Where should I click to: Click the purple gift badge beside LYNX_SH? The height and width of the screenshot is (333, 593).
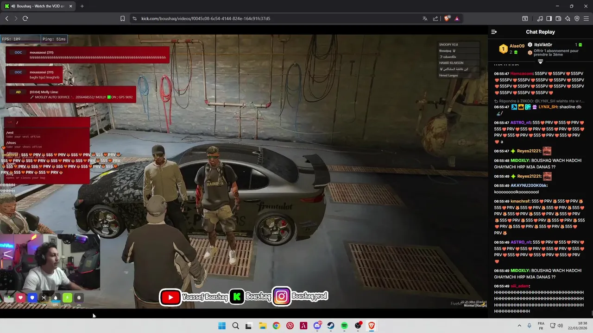tap(535, 107)
